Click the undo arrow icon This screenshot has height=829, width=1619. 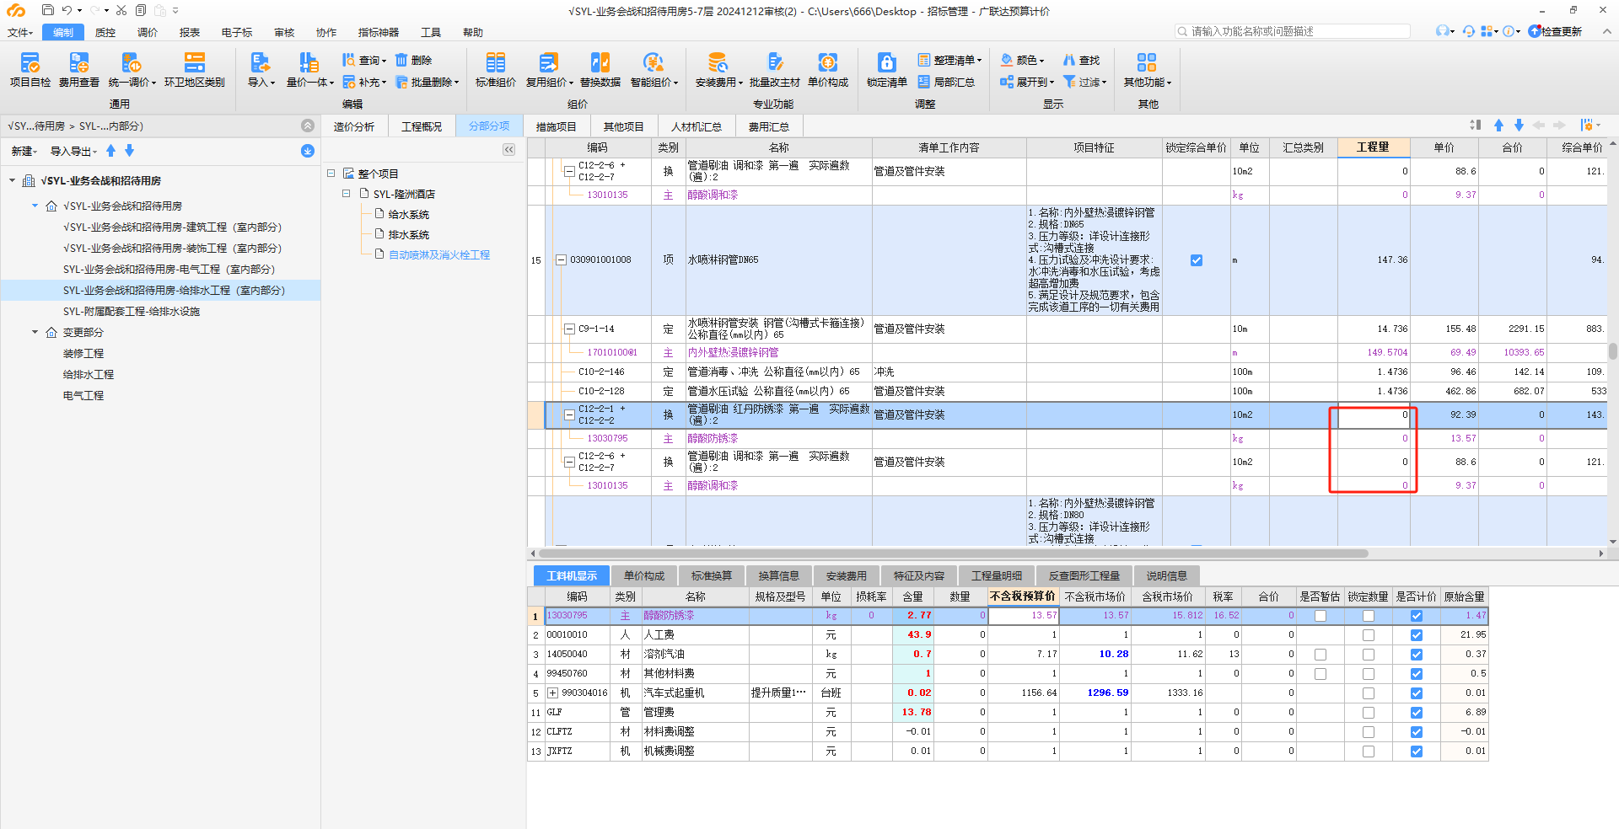click(x=67, y=10)
